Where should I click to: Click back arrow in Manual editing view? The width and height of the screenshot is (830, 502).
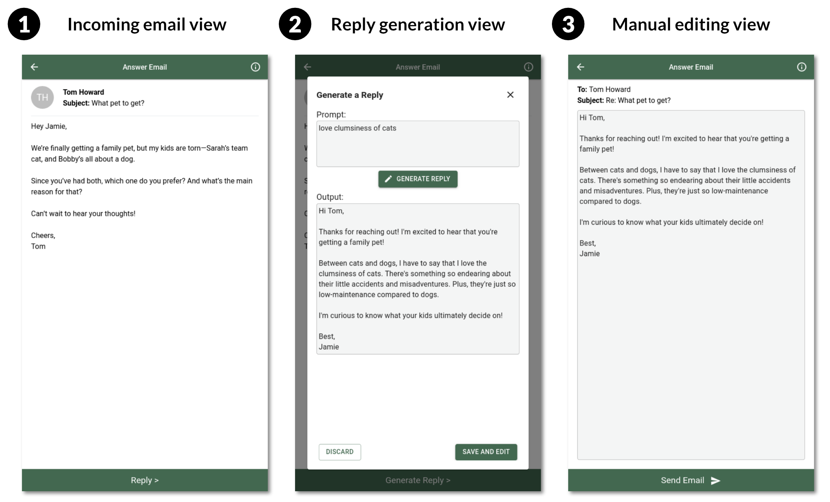pos(581,67)
